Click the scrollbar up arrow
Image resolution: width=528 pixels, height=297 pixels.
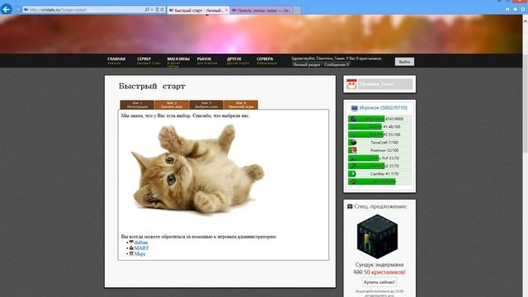click(x=525, y=21)
